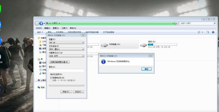
Task: Open the recent pages dropdown beside forward arrow
Action: coord(44,24)
